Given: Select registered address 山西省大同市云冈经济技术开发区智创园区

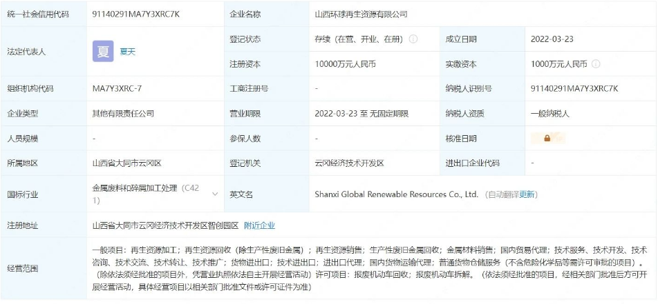Looking at the screenshot, I should [165, 225].
